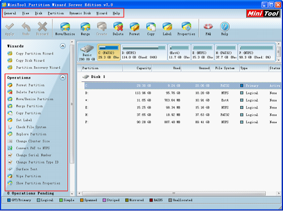Open the Dynamic Disk menu
Image resolution: width=283 pixels, height=211 pixels.
pyautogui.click(x=80, y=13)
